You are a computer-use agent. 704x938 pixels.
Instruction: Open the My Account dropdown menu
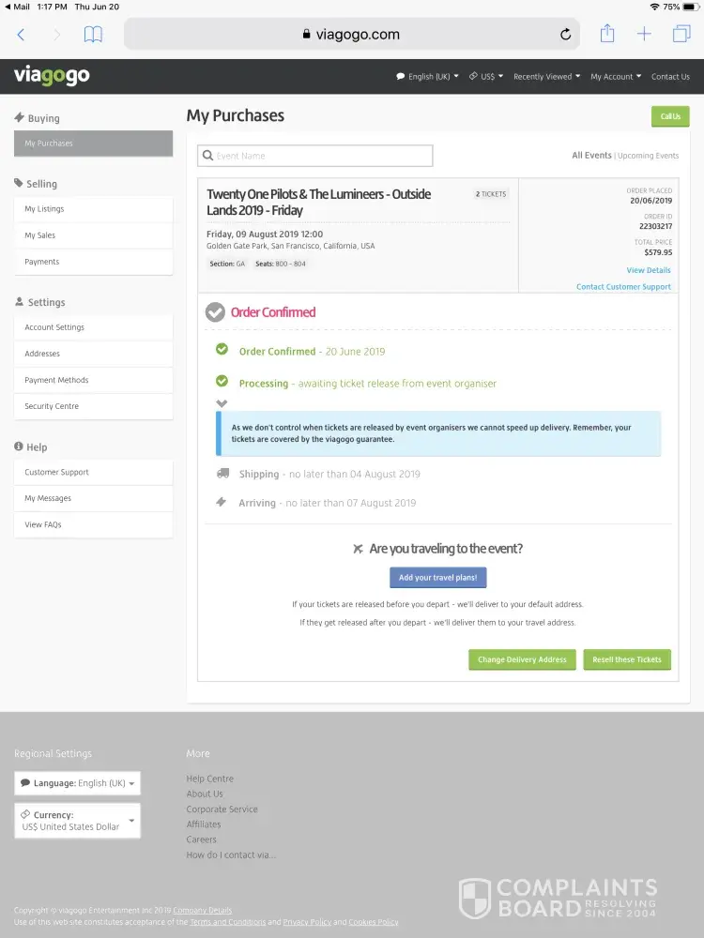(x=616, y=77)
